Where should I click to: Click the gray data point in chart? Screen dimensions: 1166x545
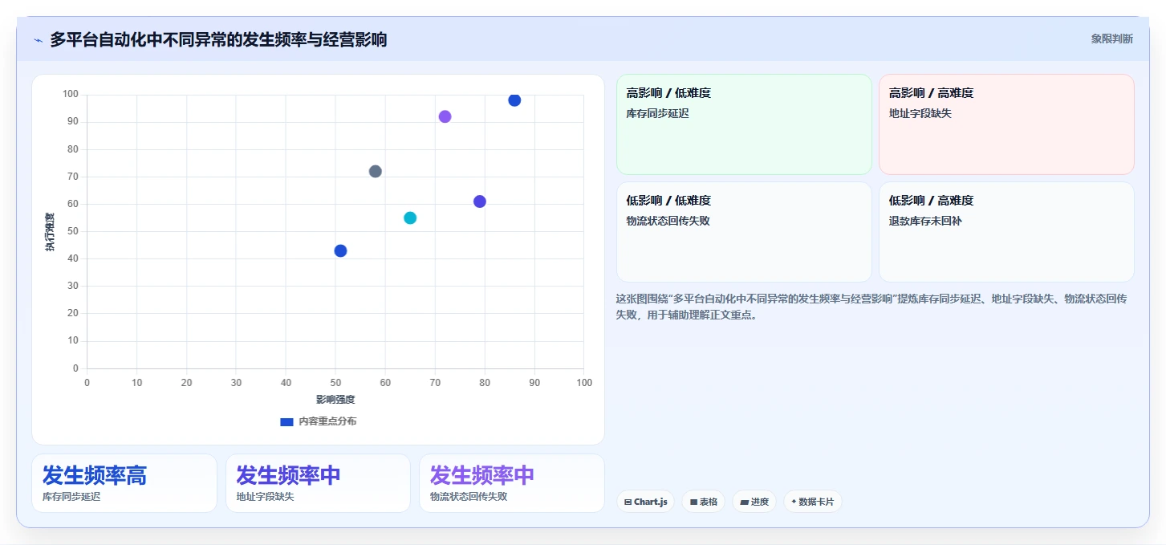(375, 171)
